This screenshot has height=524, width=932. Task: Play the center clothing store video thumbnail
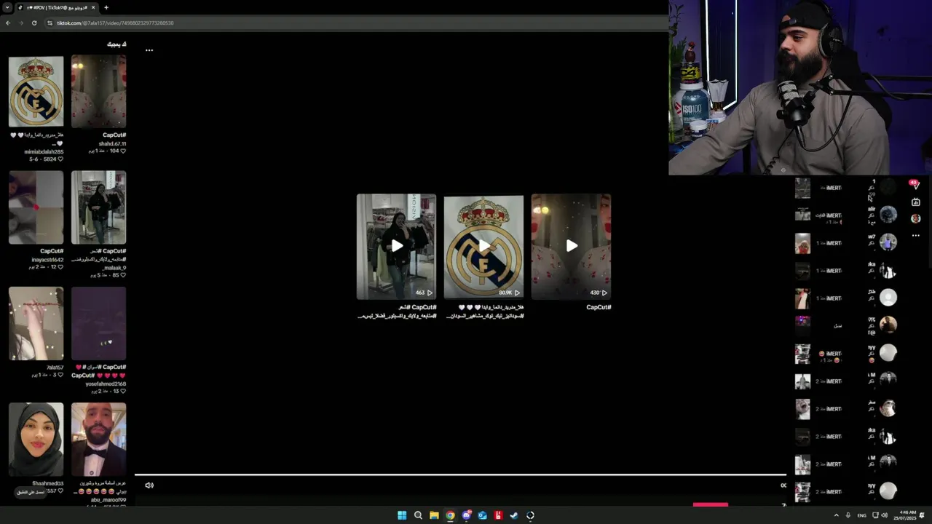[396, 246]
